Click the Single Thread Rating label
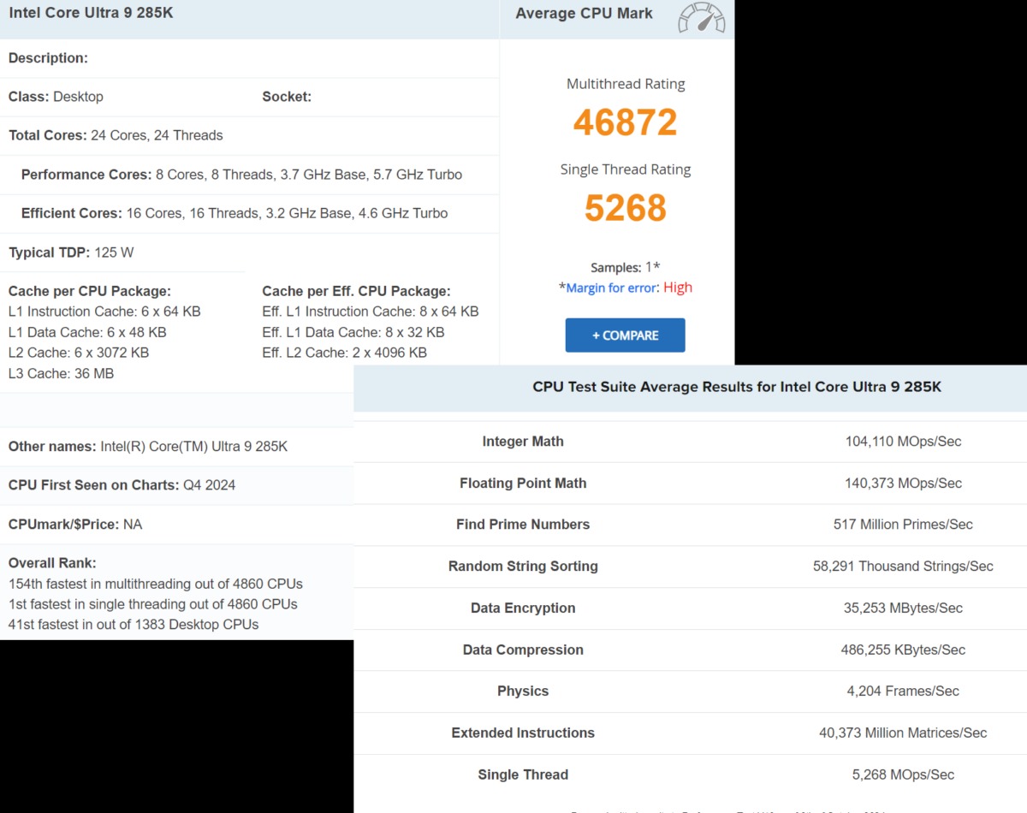Image resolution: width=1027 pixels, height=813 pixels. (x=626, y=169)
